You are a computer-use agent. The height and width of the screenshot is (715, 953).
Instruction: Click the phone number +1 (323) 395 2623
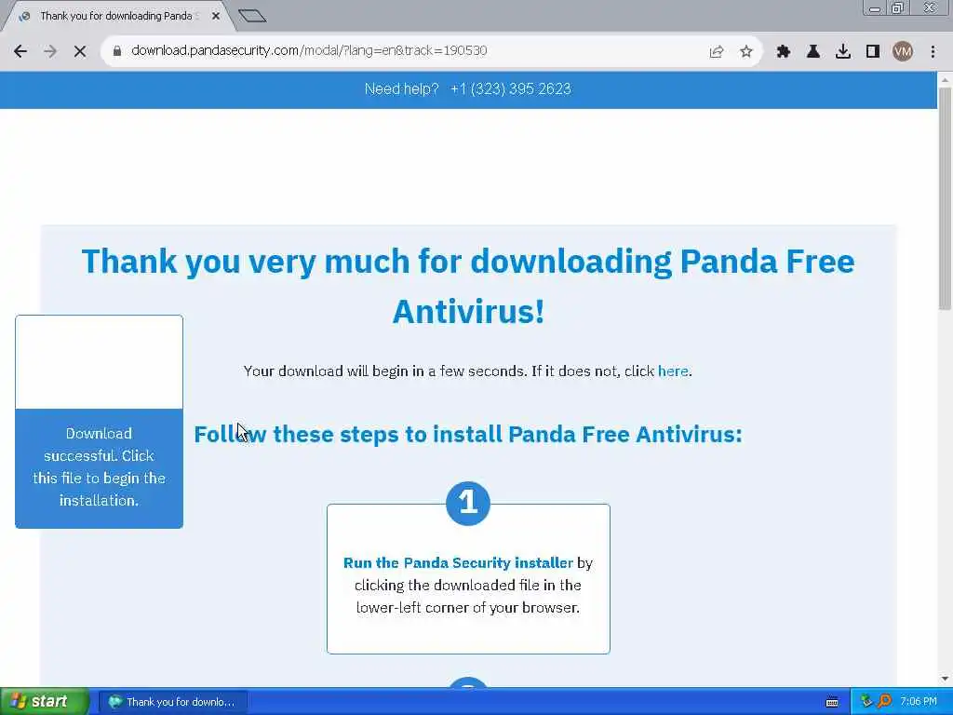[x=511, y=88]
